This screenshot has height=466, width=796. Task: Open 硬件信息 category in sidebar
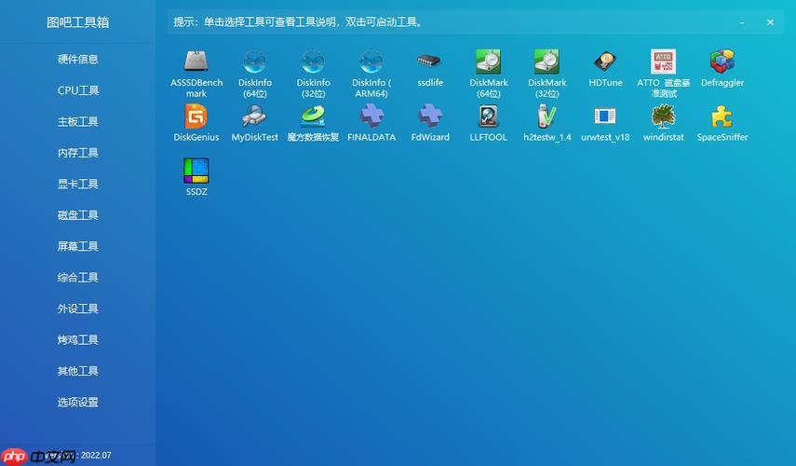tap(77, 60)
